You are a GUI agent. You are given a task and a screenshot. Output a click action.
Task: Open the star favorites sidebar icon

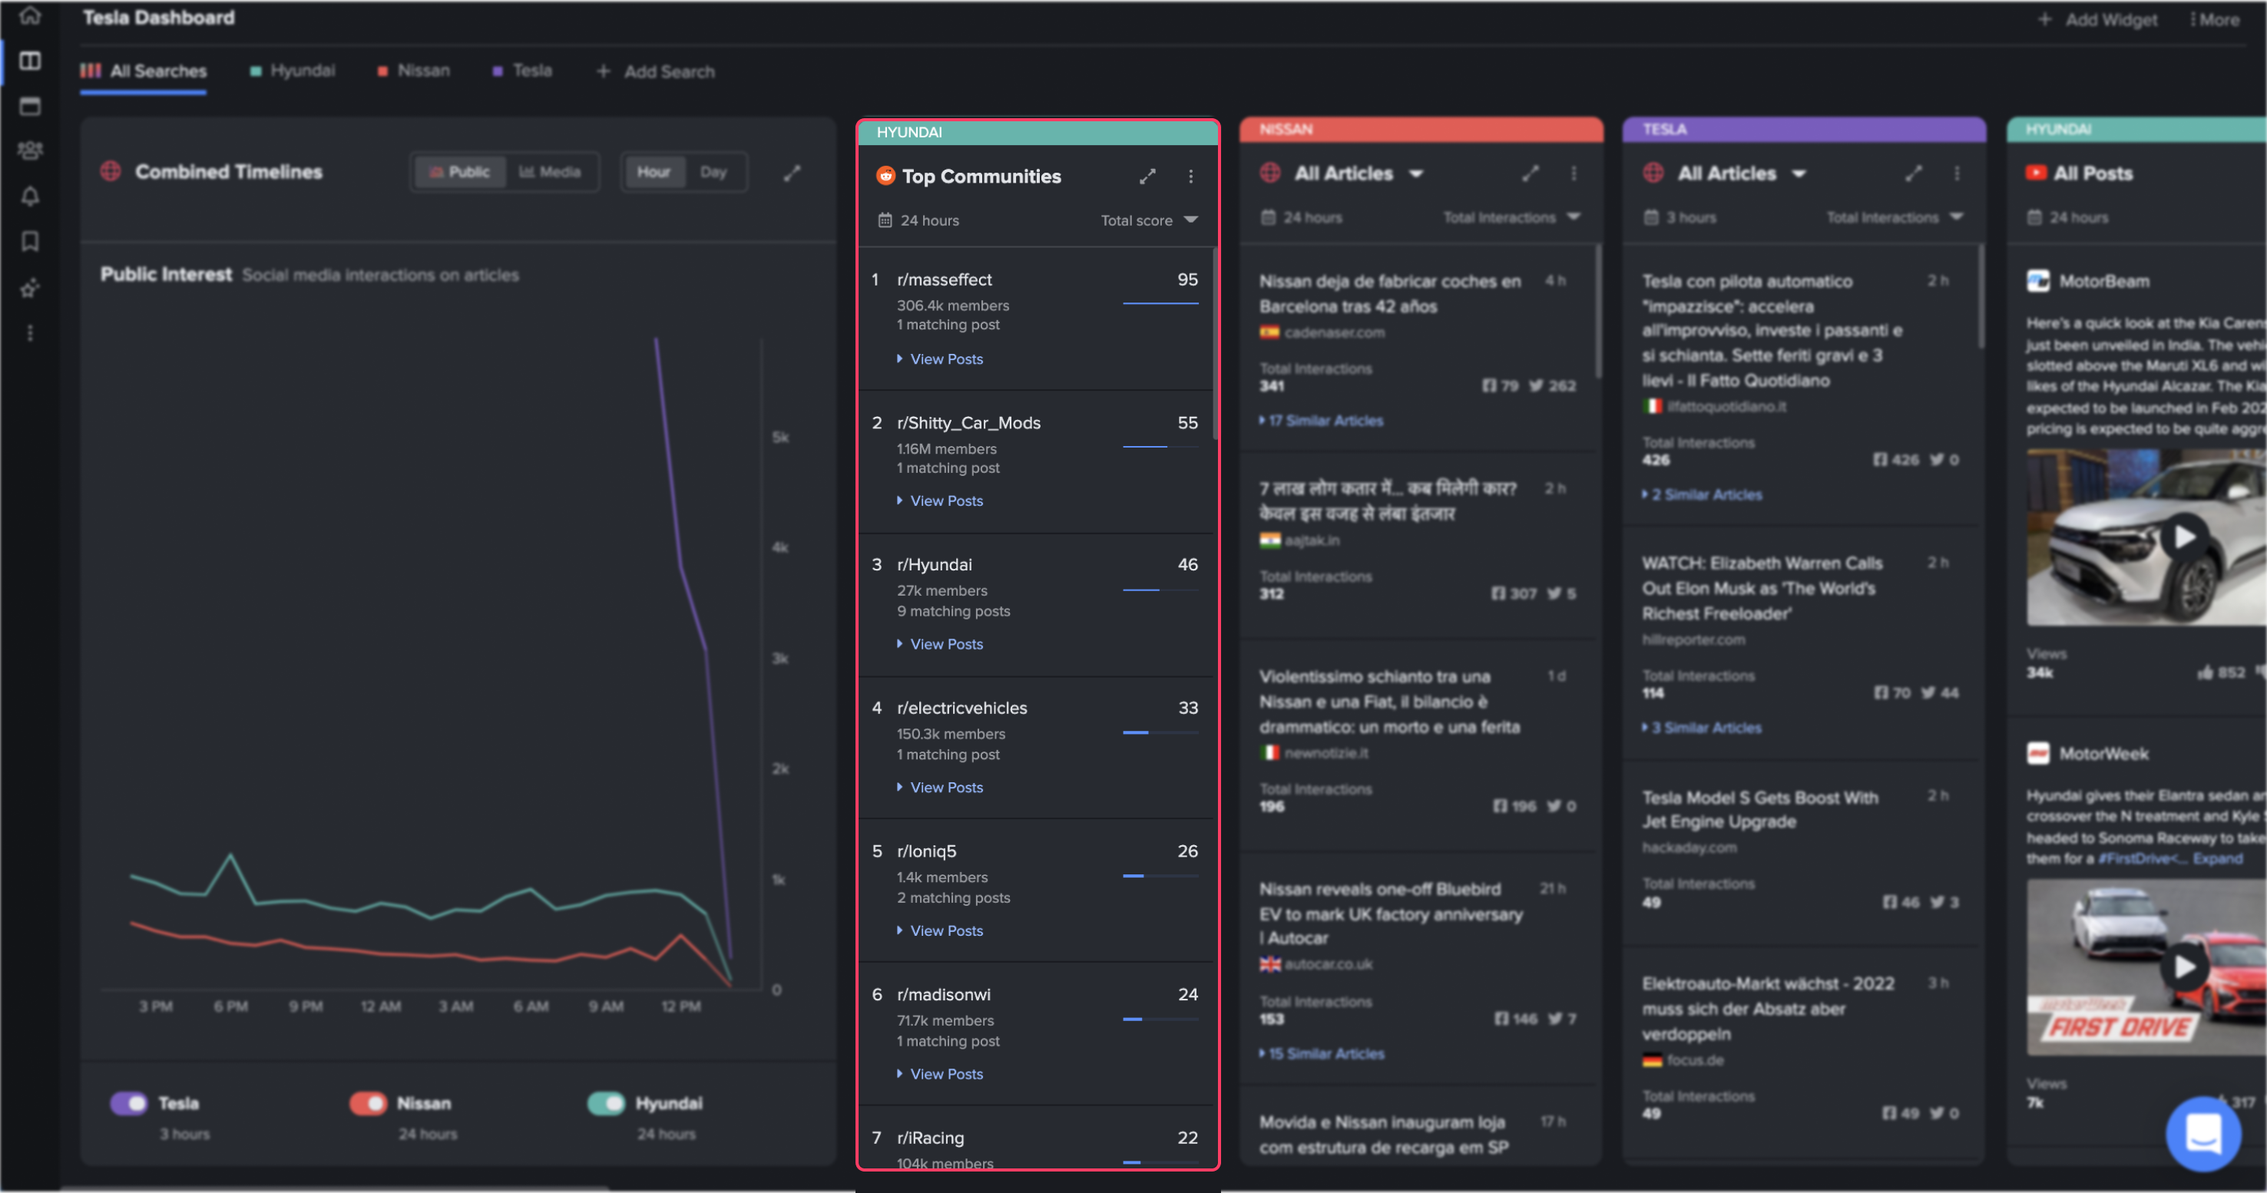point(30,288)
